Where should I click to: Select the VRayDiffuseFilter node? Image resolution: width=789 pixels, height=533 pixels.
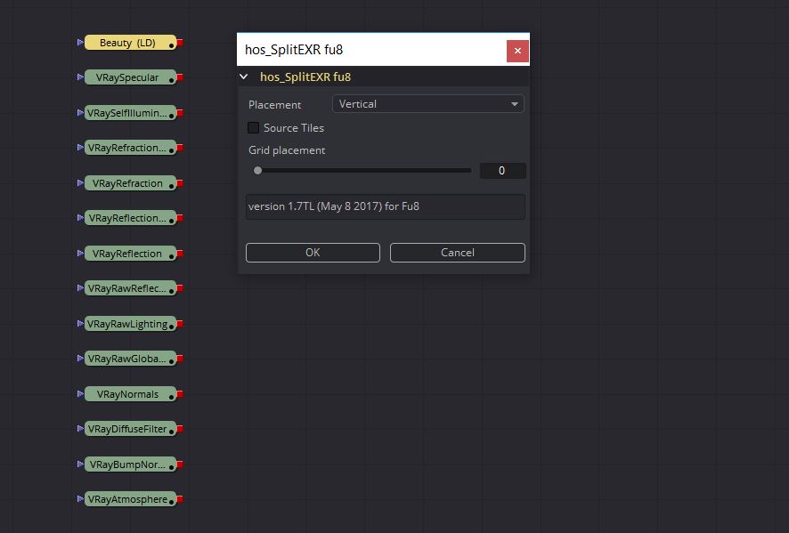click(x=130, y=430)
